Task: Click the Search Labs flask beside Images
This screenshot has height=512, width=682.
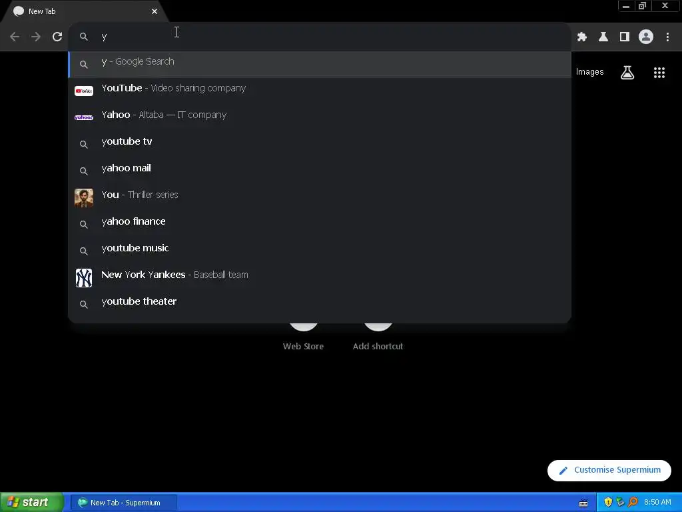Action: pos(627,73)
